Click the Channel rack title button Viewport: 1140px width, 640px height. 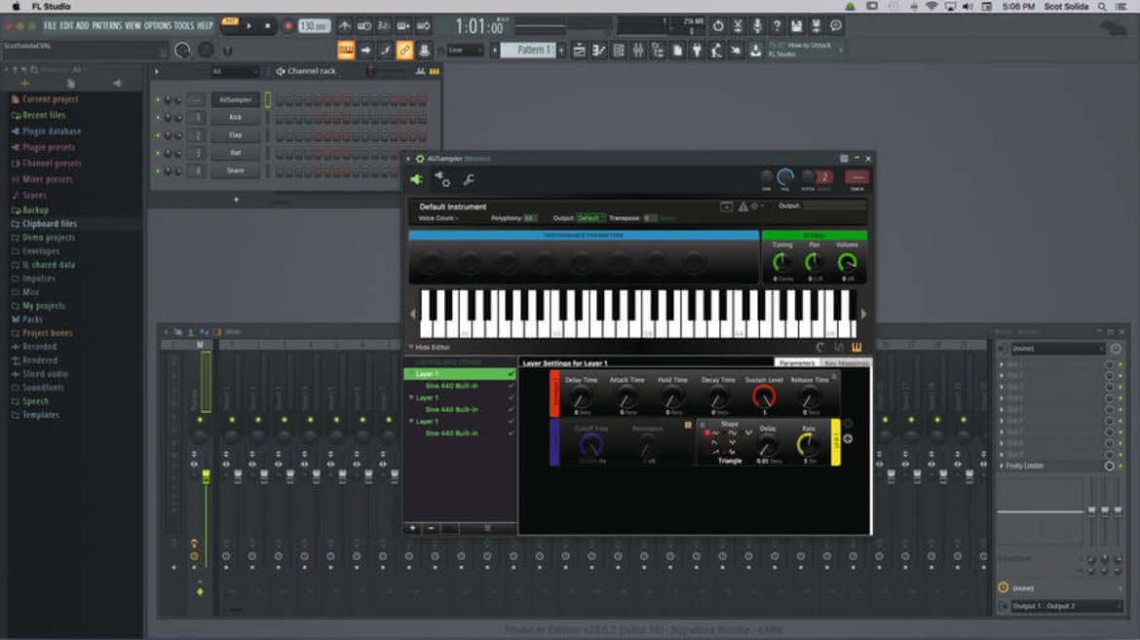tap(311, 71)
